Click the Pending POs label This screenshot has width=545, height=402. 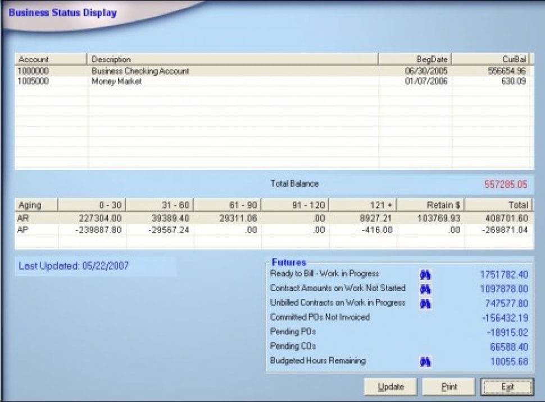click(x=293, y=331)
